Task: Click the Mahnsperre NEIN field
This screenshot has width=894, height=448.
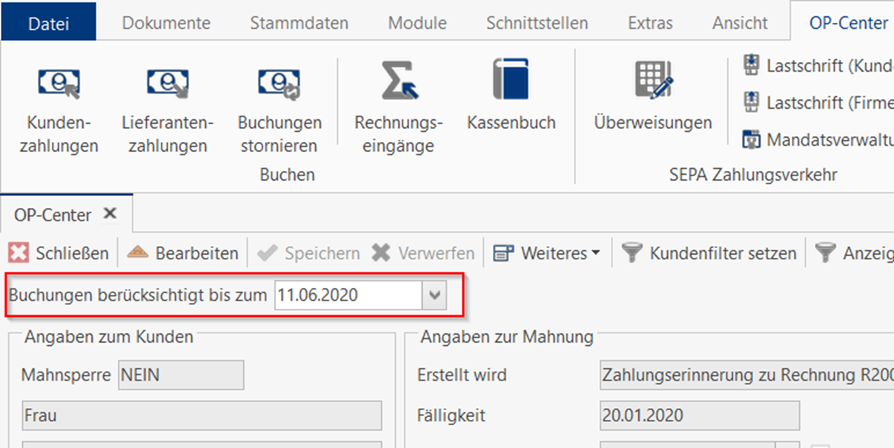Action: (181, 375)
